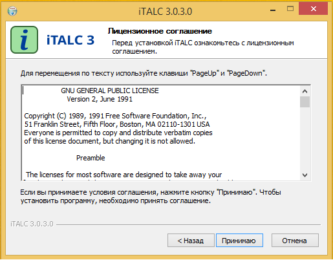
Task: Click the GNU GENERAL PUBLIC LICENSE heading line
Action: pos(110,91)
